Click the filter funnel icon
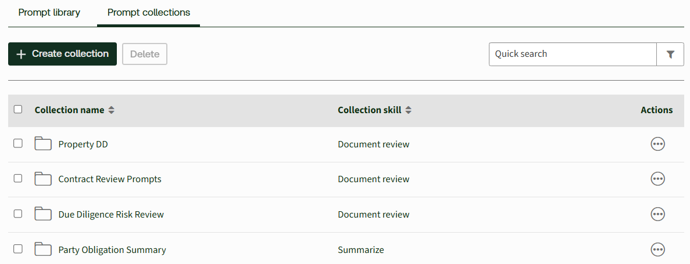The image size is (690, 264). coord(670,54)
